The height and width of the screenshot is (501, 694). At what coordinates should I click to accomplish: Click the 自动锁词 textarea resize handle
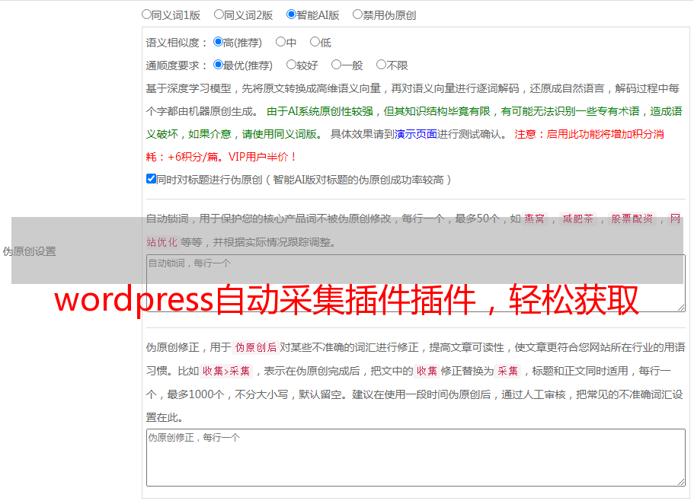click(681, 308)
